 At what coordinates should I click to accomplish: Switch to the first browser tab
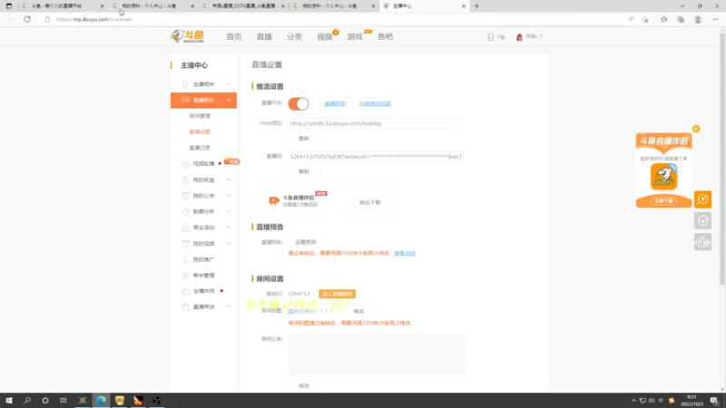coord(63,6)
